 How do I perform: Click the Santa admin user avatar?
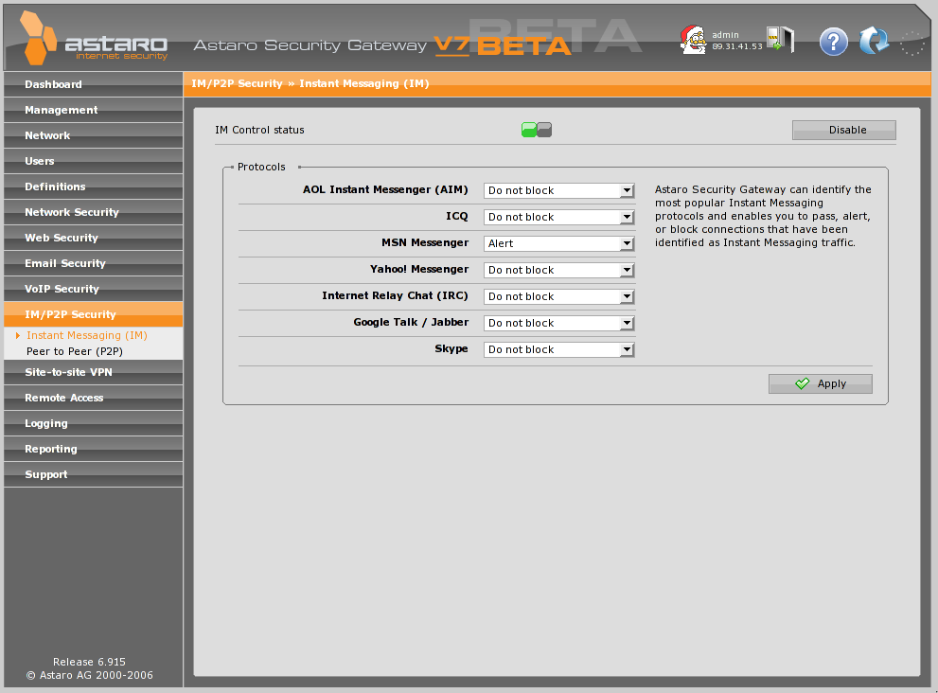point(694,40)
